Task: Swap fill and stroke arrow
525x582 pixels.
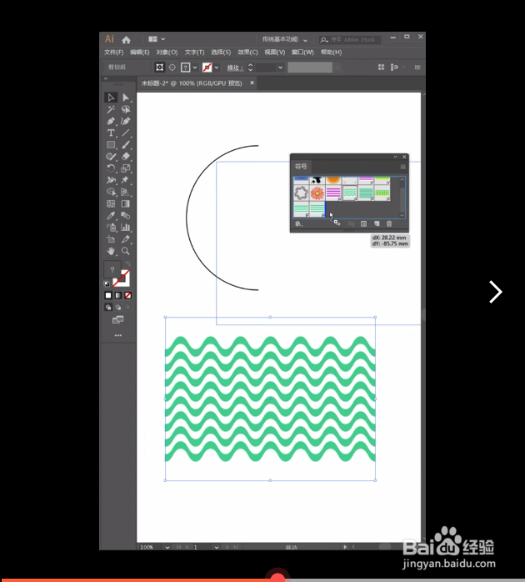Action: pyautogui.click(x=128, y=264)
